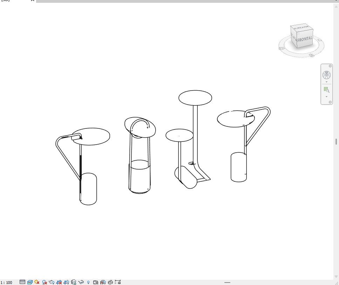
Task: Open the navigation bar customize menu
Action: pyautogui.click(x=330, y=102)
